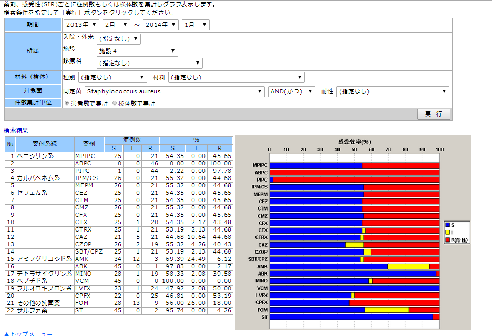Screen dimensions: 492x336
Task: Expand the 入院・外来 dropdown
Action: 119,39
